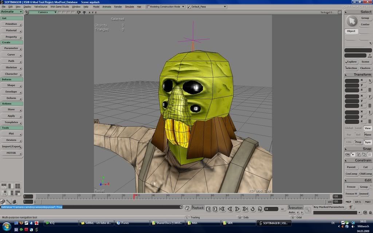Click the Freeze M button
Screen dimensions: 373x233
pos(351,194)
